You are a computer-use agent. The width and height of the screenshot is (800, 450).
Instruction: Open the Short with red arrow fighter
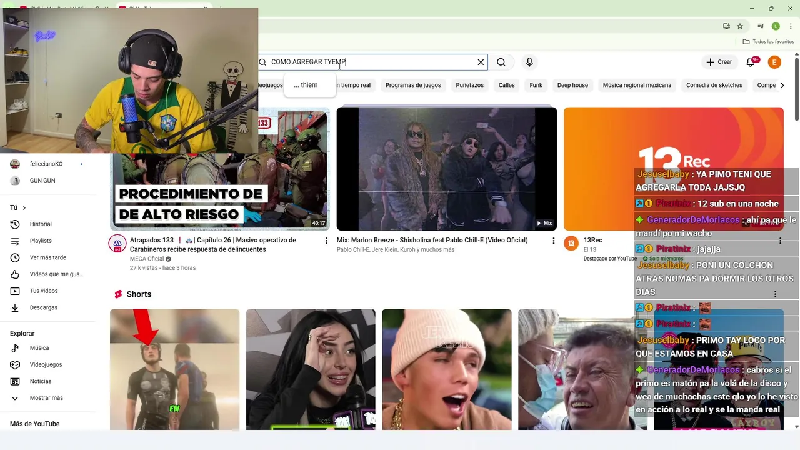(174, 369)
